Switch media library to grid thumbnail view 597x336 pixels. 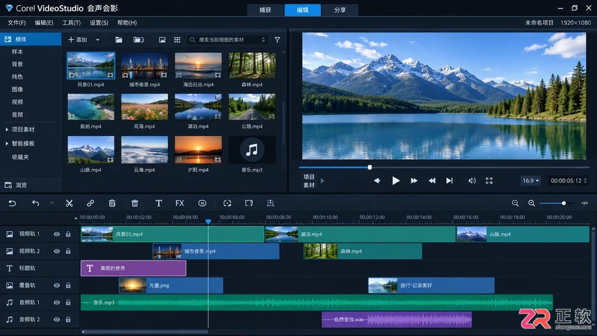(177, 40)
